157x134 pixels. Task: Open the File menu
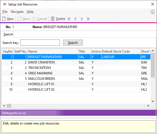coord(5,12)
